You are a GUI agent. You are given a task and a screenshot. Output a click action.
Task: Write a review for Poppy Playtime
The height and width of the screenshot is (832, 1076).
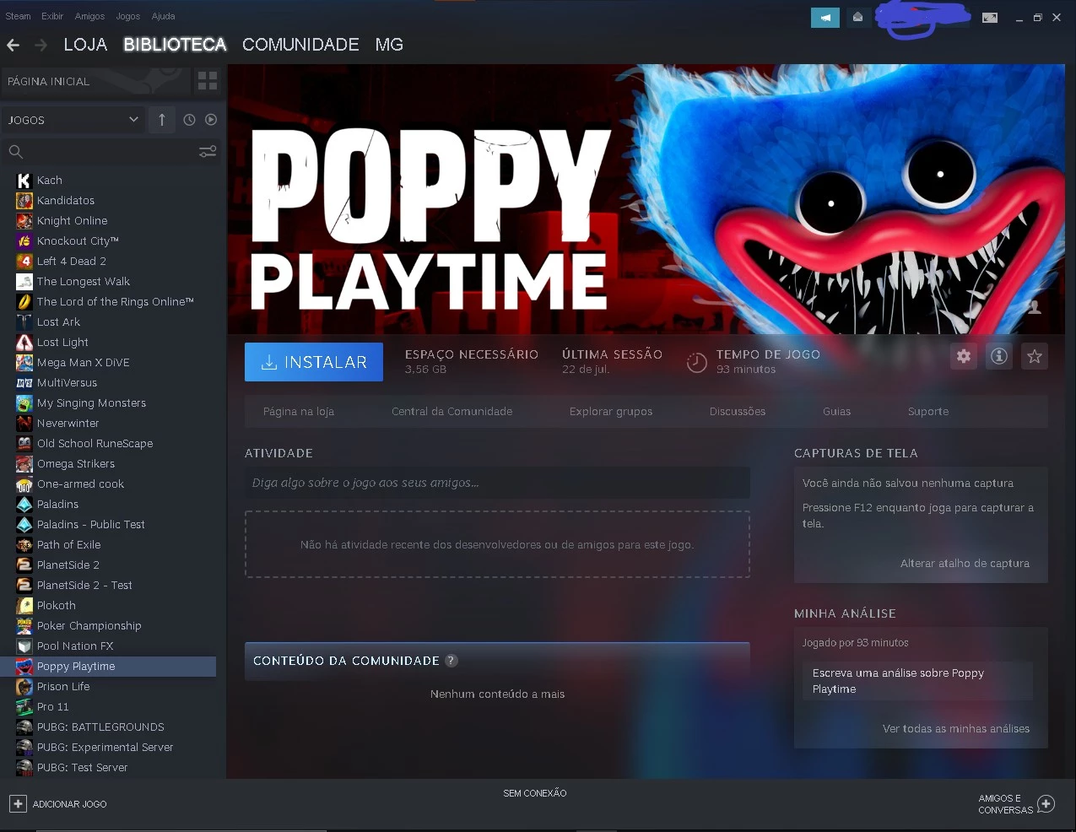[917, 681]
